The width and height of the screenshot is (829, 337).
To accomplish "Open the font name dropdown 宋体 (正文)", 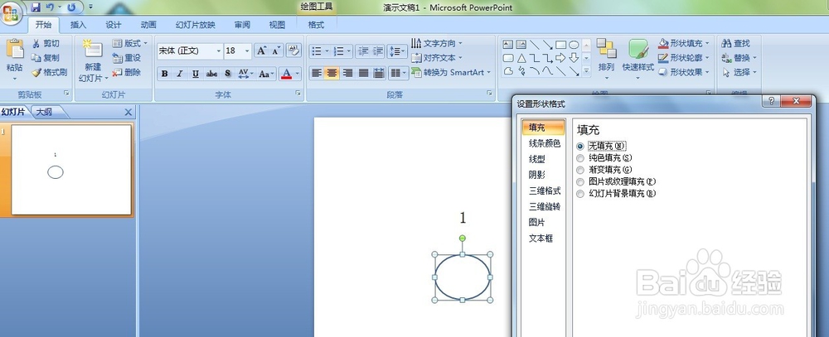I will pyautogui.click(x=218, y=51).
